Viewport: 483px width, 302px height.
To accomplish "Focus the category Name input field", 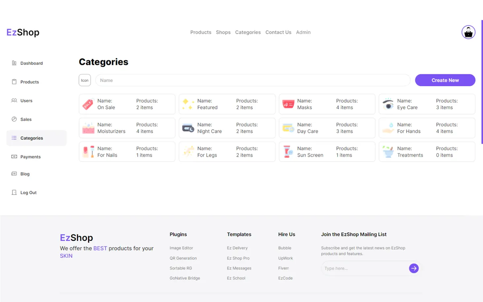I will (253, 80).
